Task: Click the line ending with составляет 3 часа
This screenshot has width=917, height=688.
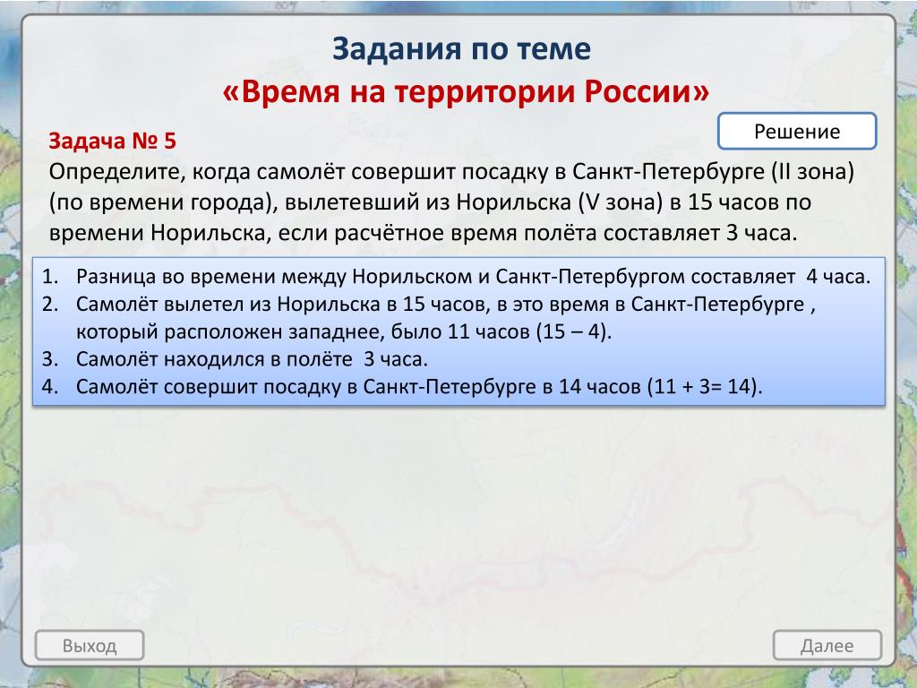Action: [423, 233]
